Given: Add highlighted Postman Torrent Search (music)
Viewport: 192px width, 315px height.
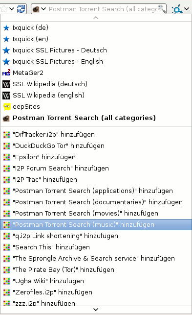Looking at the screenshot, I should point(96,224).
